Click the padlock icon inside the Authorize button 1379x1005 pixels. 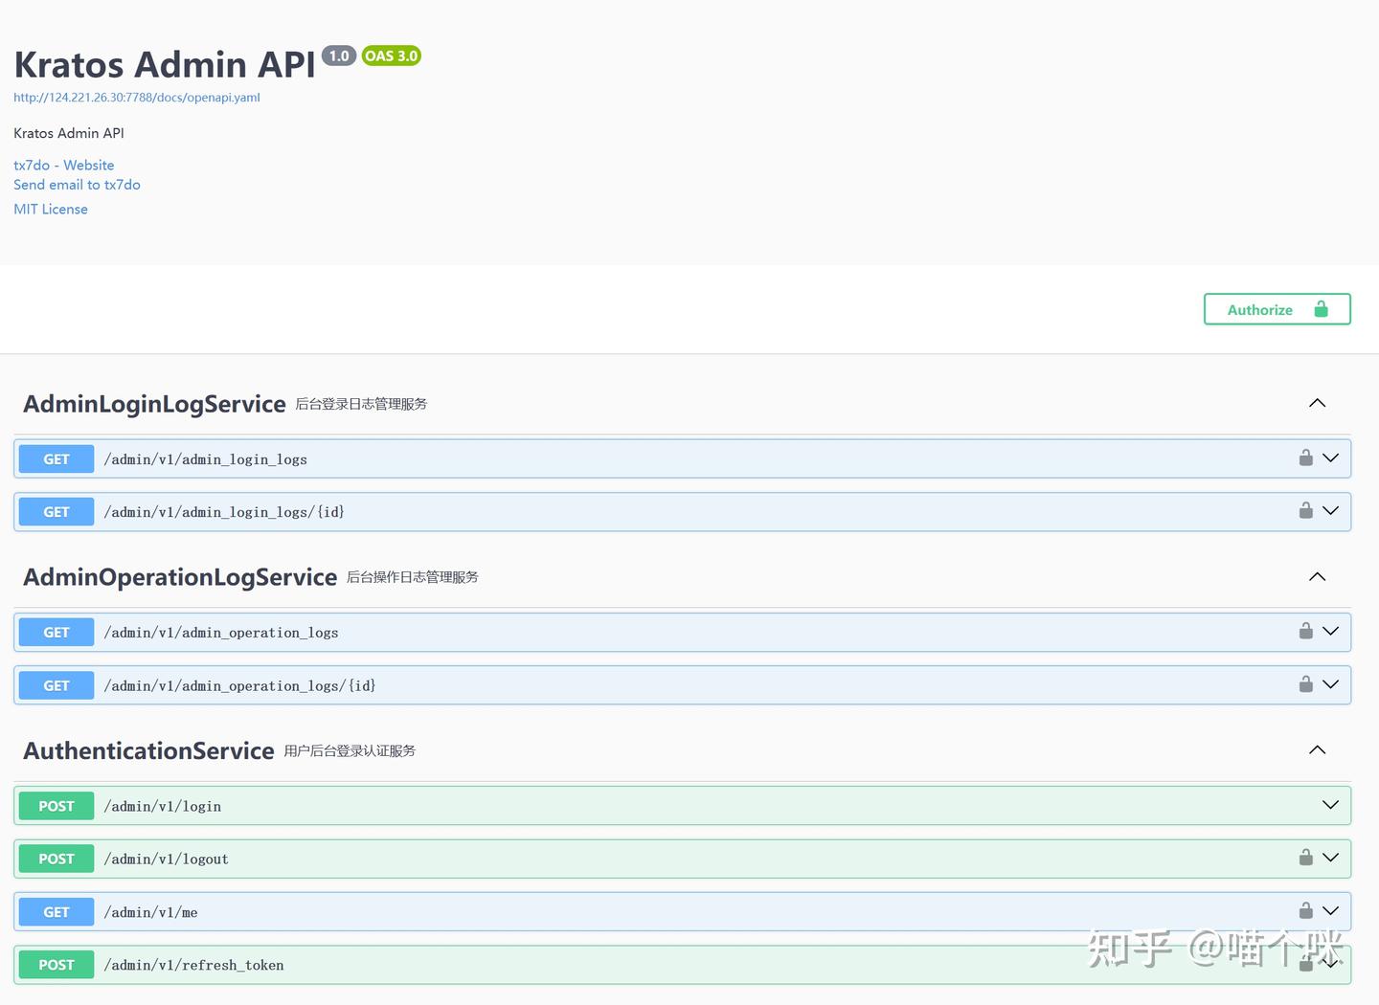[1322, 308]
